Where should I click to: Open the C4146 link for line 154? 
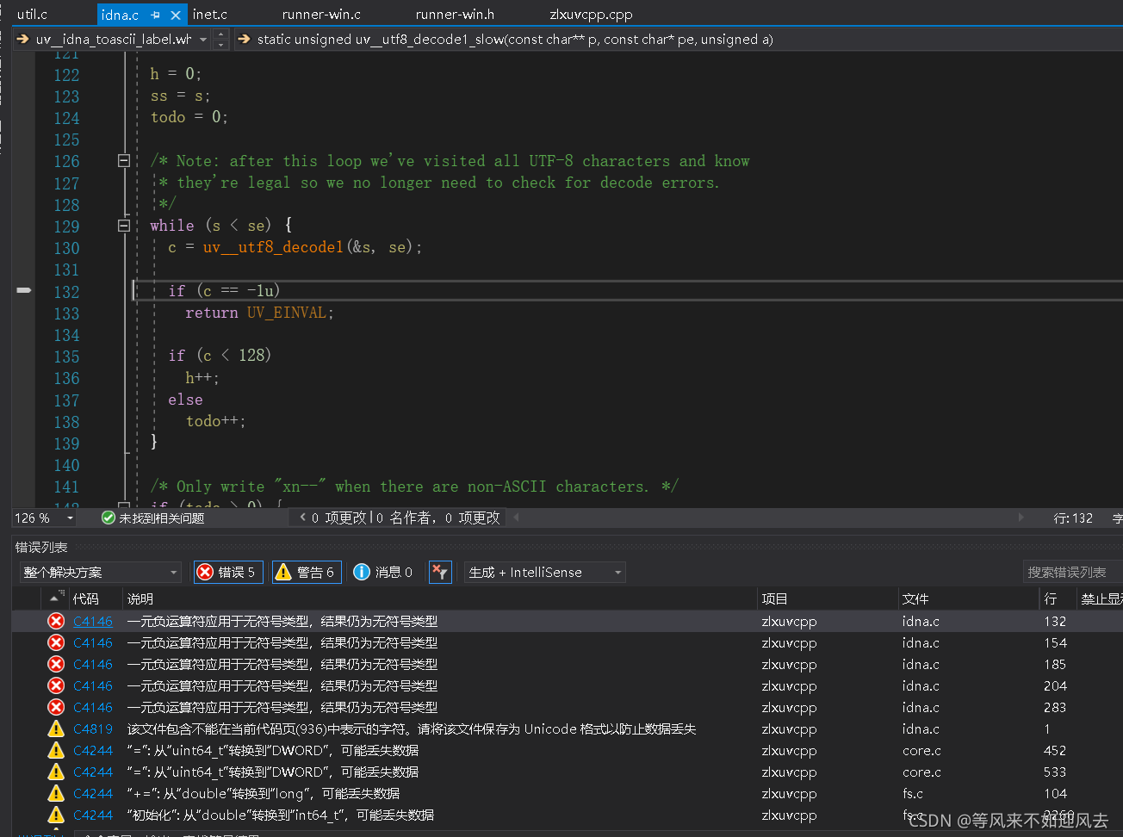(x=93, y=642)
